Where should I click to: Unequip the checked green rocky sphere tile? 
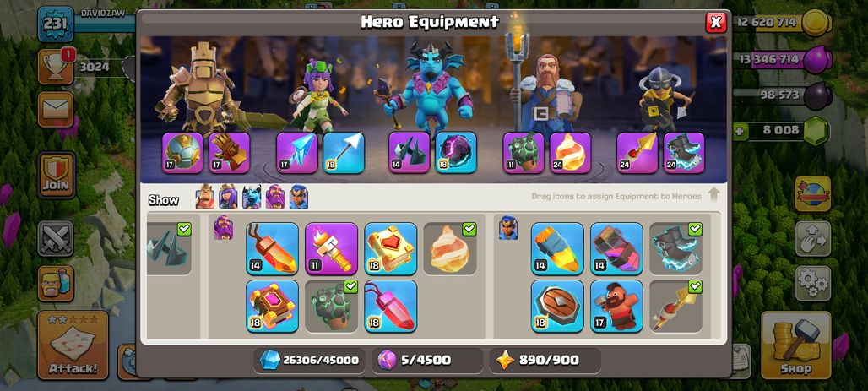(331, 307)
